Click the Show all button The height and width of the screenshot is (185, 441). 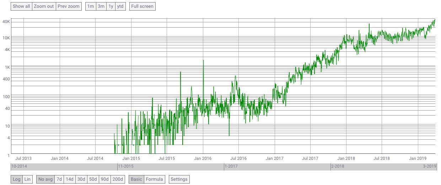tap(21, 6)
